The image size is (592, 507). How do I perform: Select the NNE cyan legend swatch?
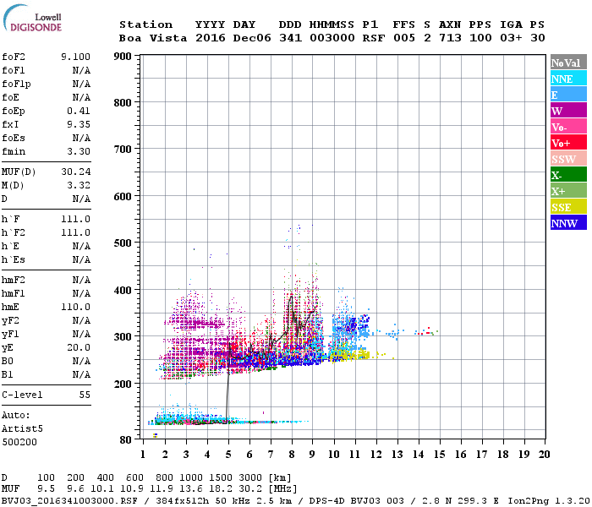[x=568, y=79]
